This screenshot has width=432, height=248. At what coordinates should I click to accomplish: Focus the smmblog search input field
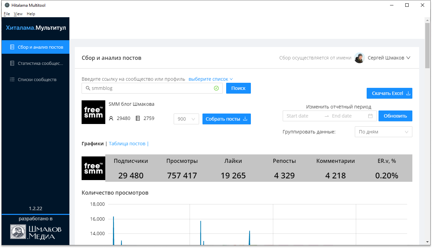pos(152,88)
